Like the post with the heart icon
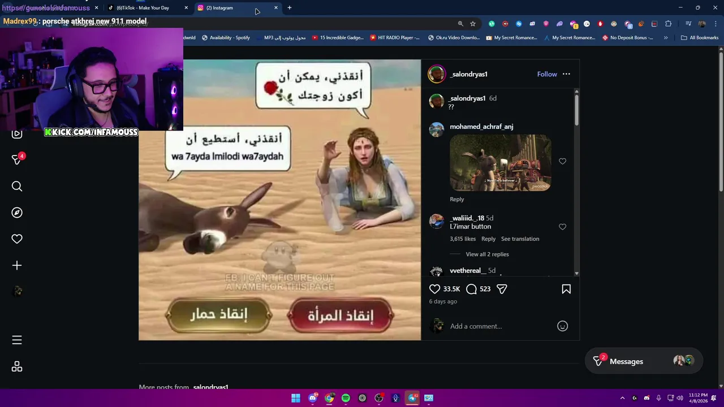Viewport: 724px width, 407px height. [434, 289]
